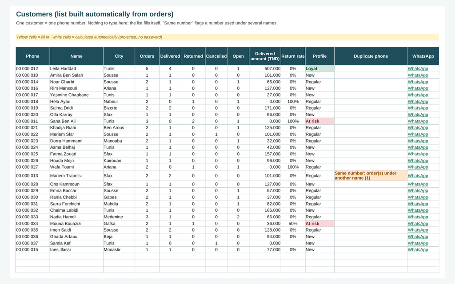455x284 pixels.
Task: Select the delivered amount 166.000
Action: click(265, 210)
